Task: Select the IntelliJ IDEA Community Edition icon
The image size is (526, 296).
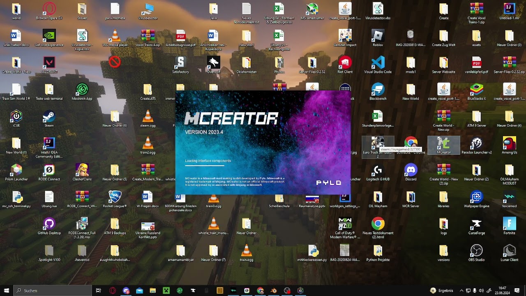Action: click(x=49, y=148)
